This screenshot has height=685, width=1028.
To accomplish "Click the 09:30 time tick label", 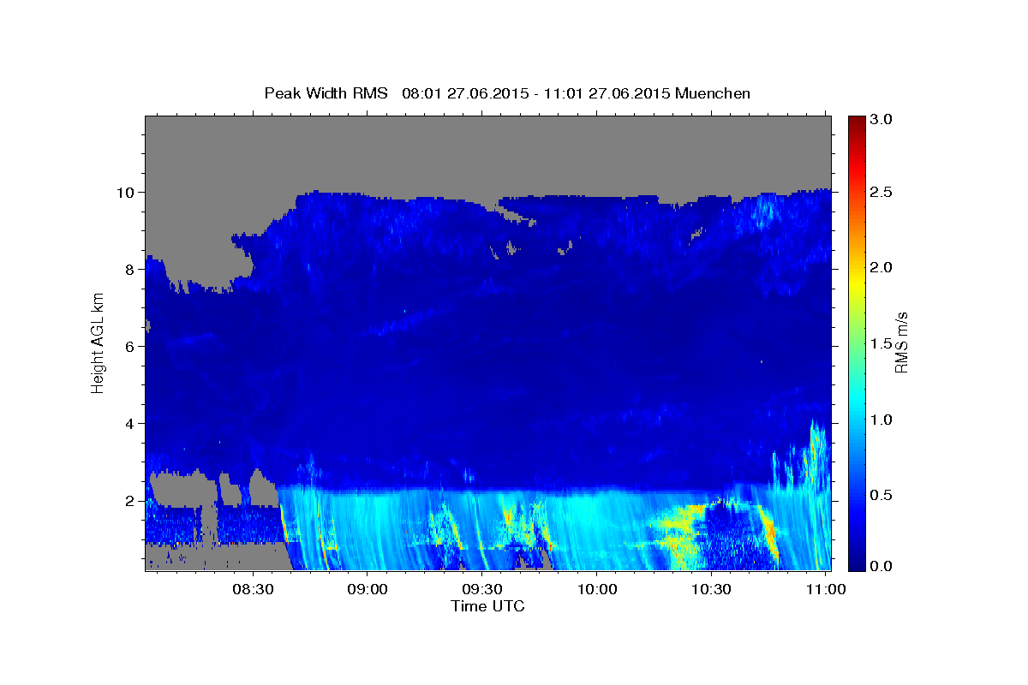I will coord(482,590).
